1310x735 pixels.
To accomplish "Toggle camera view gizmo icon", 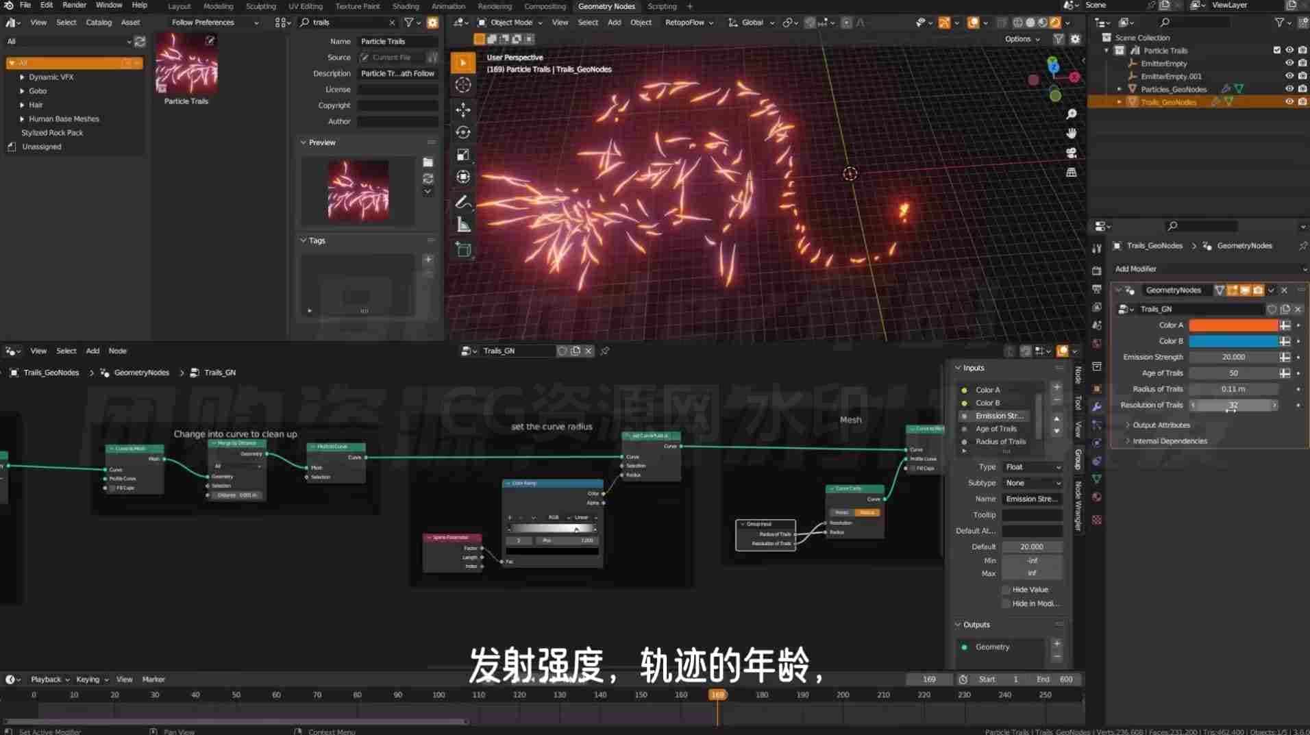I will click(x=1072, y=153).
